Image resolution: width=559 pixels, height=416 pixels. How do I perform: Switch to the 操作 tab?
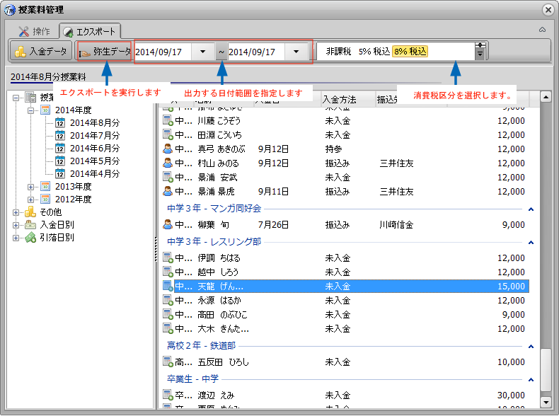tap(34, 31)
